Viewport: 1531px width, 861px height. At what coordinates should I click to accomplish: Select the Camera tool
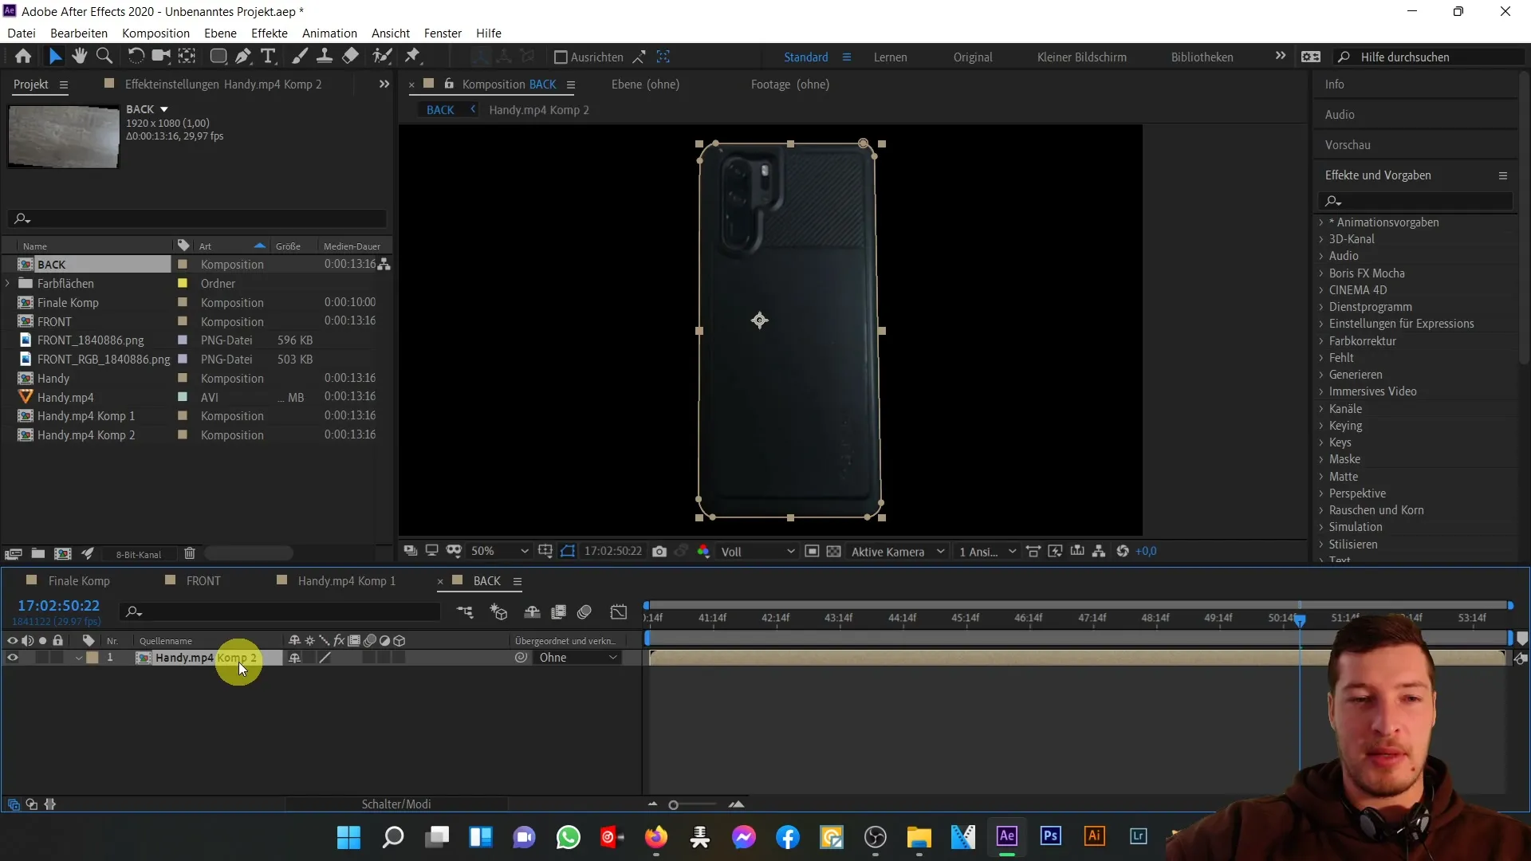point(161,57)
